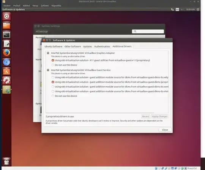Switch to the Updates tab

(x=87, y=47)
